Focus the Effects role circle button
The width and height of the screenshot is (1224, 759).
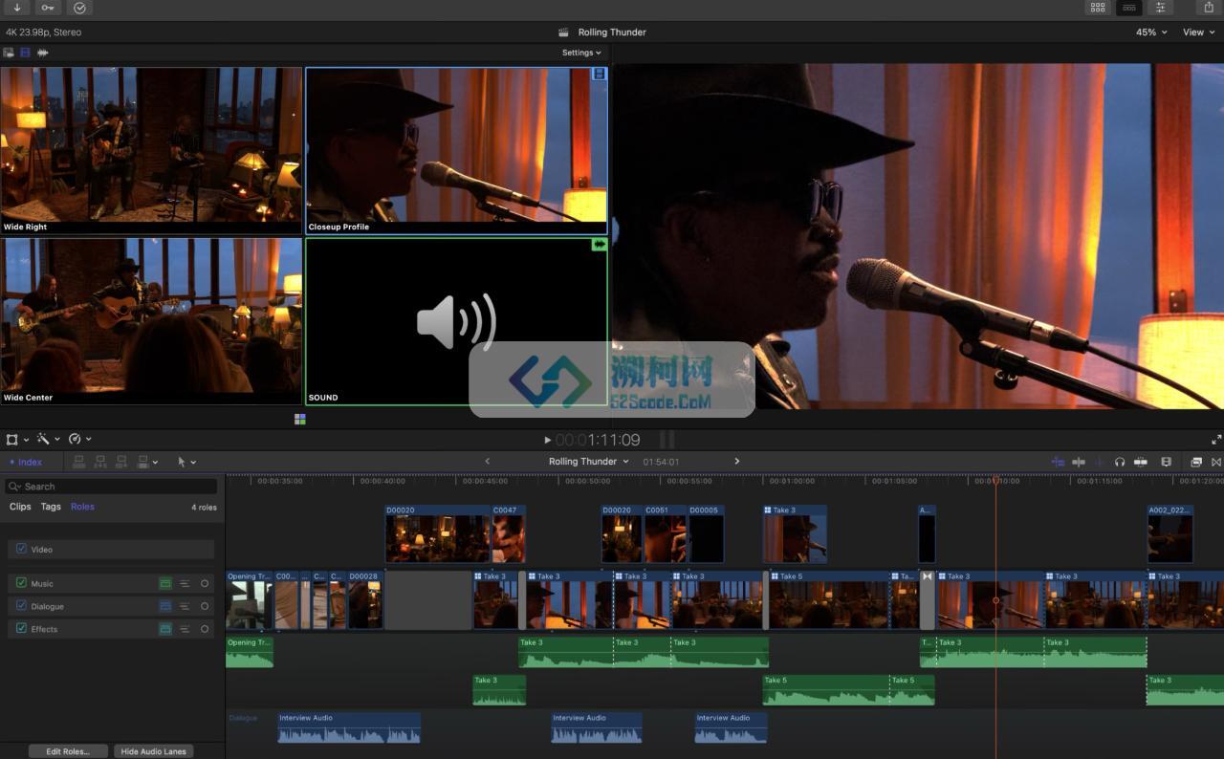coord(205,629)
